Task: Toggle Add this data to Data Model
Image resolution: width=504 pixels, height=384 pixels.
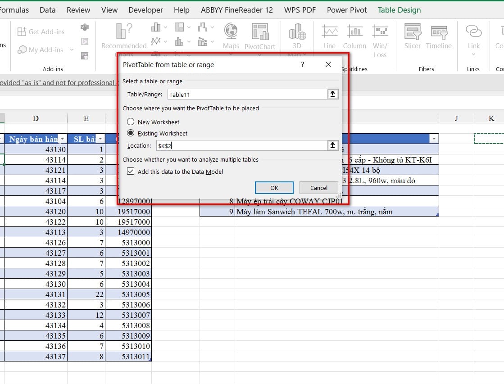Action: [x=131, y=171]
